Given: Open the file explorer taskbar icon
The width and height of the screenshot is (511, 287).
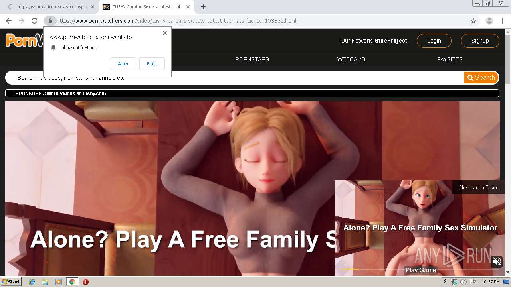Looking at the screenshot, I should [45, 282].
